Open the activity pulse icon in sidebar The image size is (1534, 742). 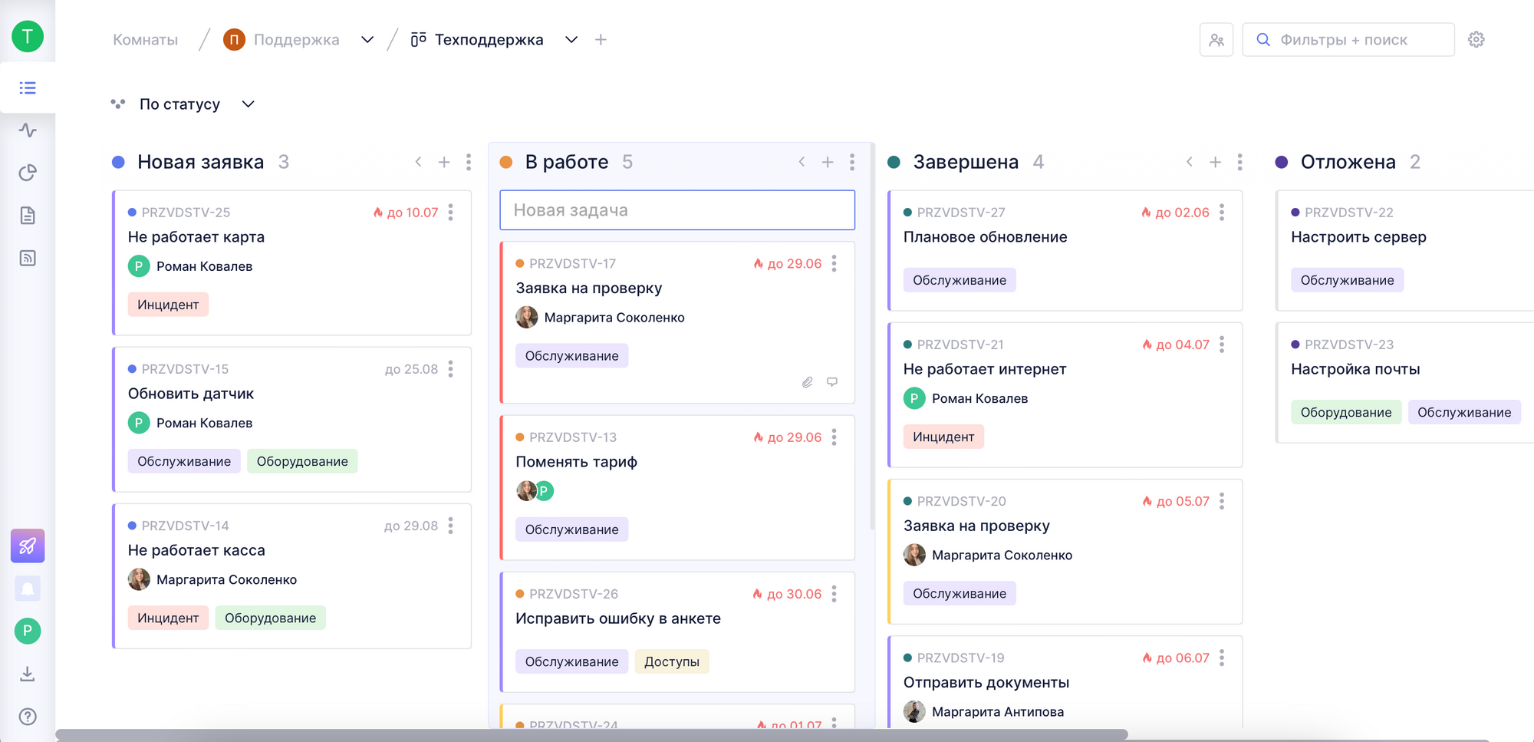[x=28, y=130]
